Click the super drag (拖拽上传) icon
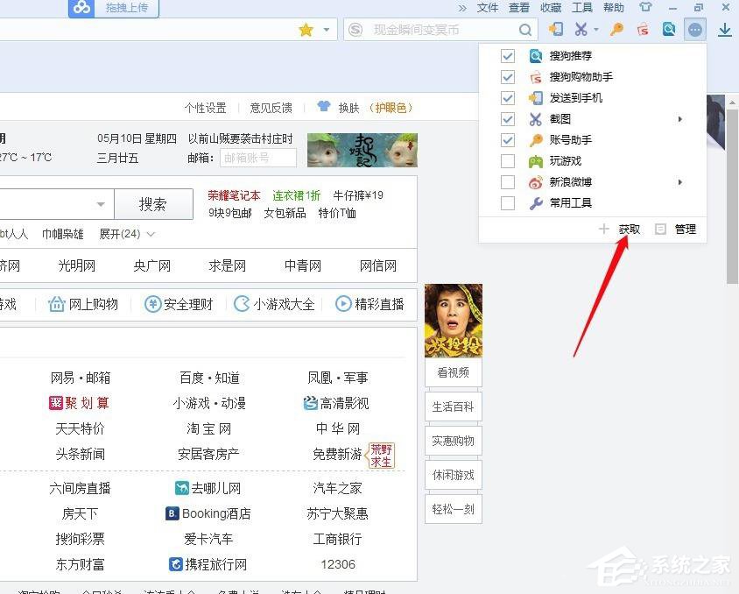739x594 pixels. [x=81, y=9]
